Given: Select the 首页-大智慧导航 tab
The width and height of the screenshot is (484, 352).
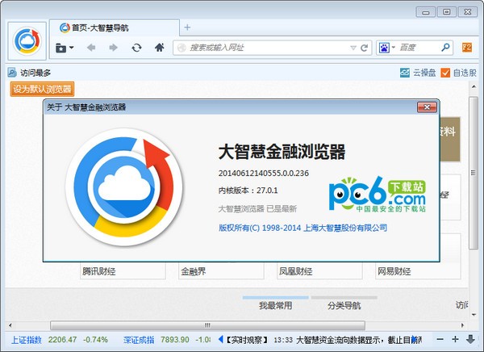Looking at the screenshot, I should [x=115, y=27].
